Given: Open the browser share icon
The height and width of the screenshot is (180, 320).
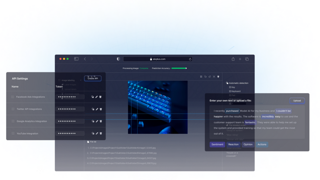Looking at the screenshot, I should coord(233,59).
